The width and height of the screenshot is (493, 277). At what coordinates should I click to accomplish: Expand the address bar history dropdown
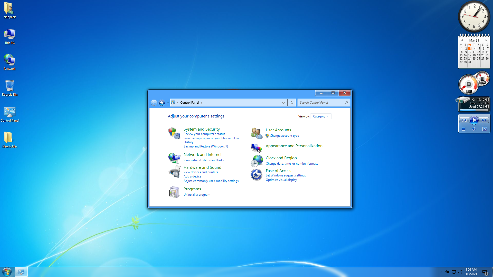(283, 103)
